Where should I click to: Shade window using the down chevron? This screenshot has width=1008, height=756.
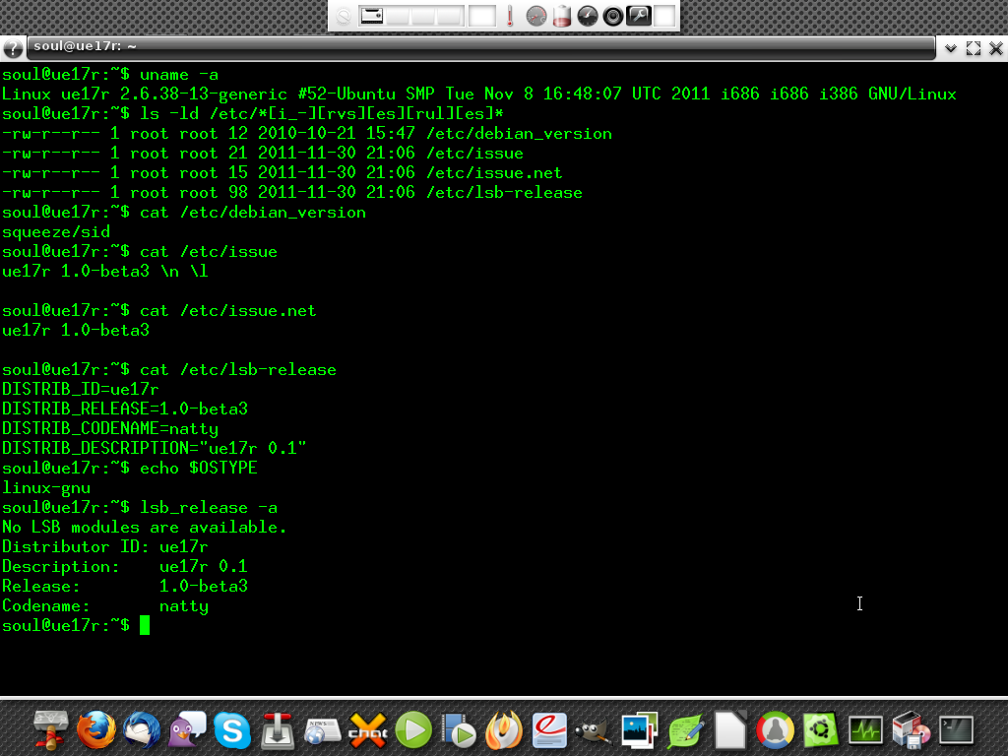tap(951, 48)
